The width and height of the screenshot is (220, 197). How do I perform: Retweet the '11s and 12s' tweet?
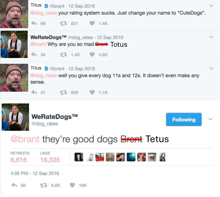pos(64,92)
